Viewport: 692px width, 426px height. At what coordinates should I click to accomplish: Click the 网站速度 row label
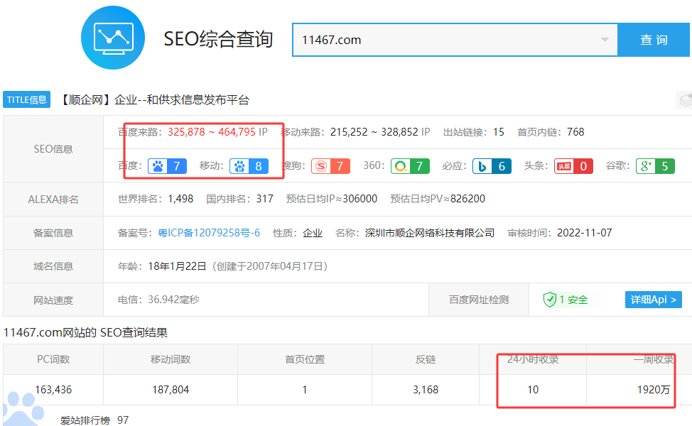coord(53,300)
